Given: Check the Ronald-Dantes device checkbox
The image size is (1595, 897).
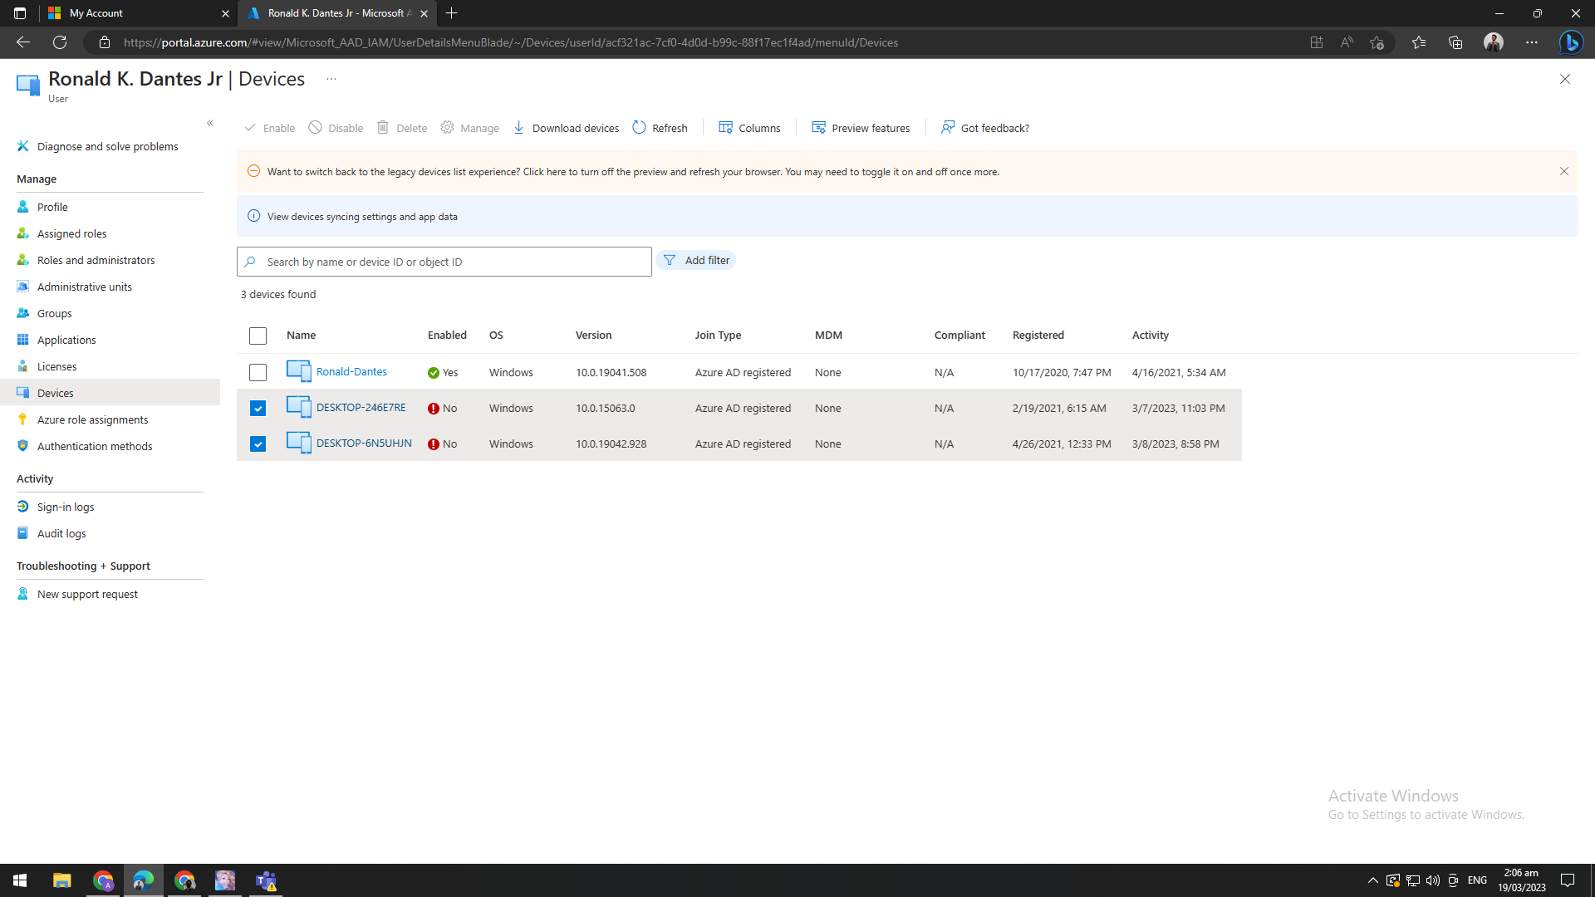Looking at the screenshot, I should coord(258,372).
